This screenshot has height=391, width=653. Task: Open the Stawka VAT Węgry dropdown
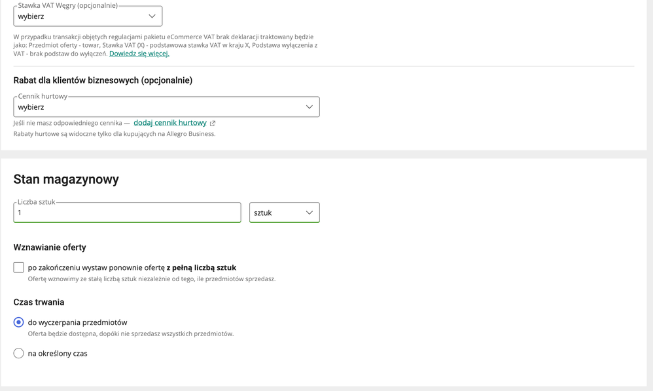88,16
